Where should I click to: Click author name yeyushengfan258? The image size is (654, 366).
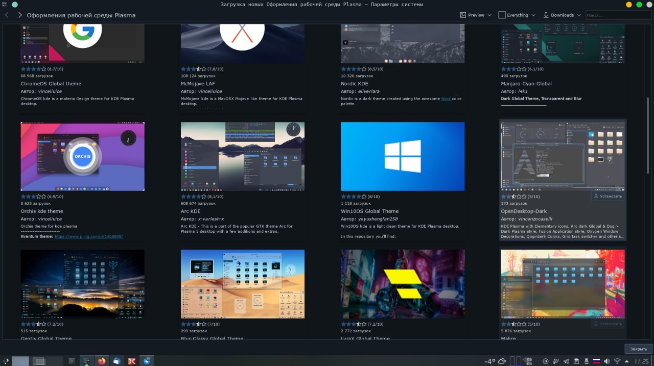point(378,218)
